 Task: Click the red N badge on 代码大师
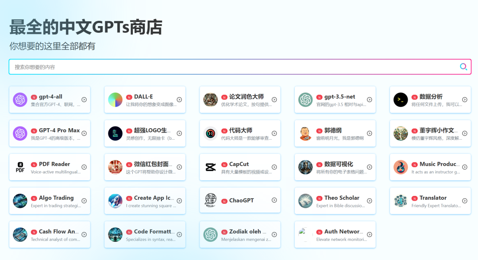224,131
